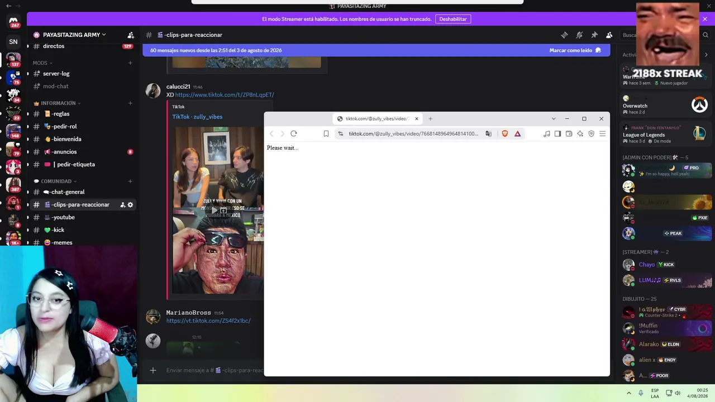The image size is (715, 402).
Task: Open the Brave Wallet icon
Action: point(569,133)
